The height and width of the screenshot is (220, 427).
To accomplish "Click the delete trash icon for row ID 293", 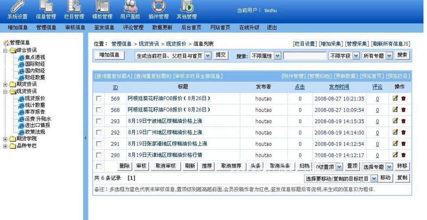I will click(403, 121).
